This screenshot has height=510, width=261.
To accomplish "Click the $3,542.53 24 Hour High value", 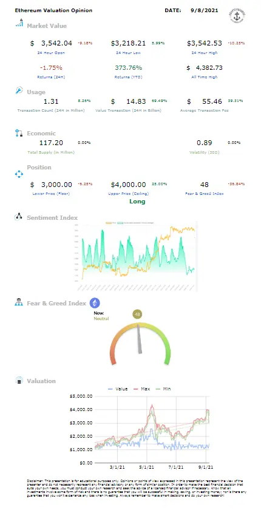I will pos(205,43).
